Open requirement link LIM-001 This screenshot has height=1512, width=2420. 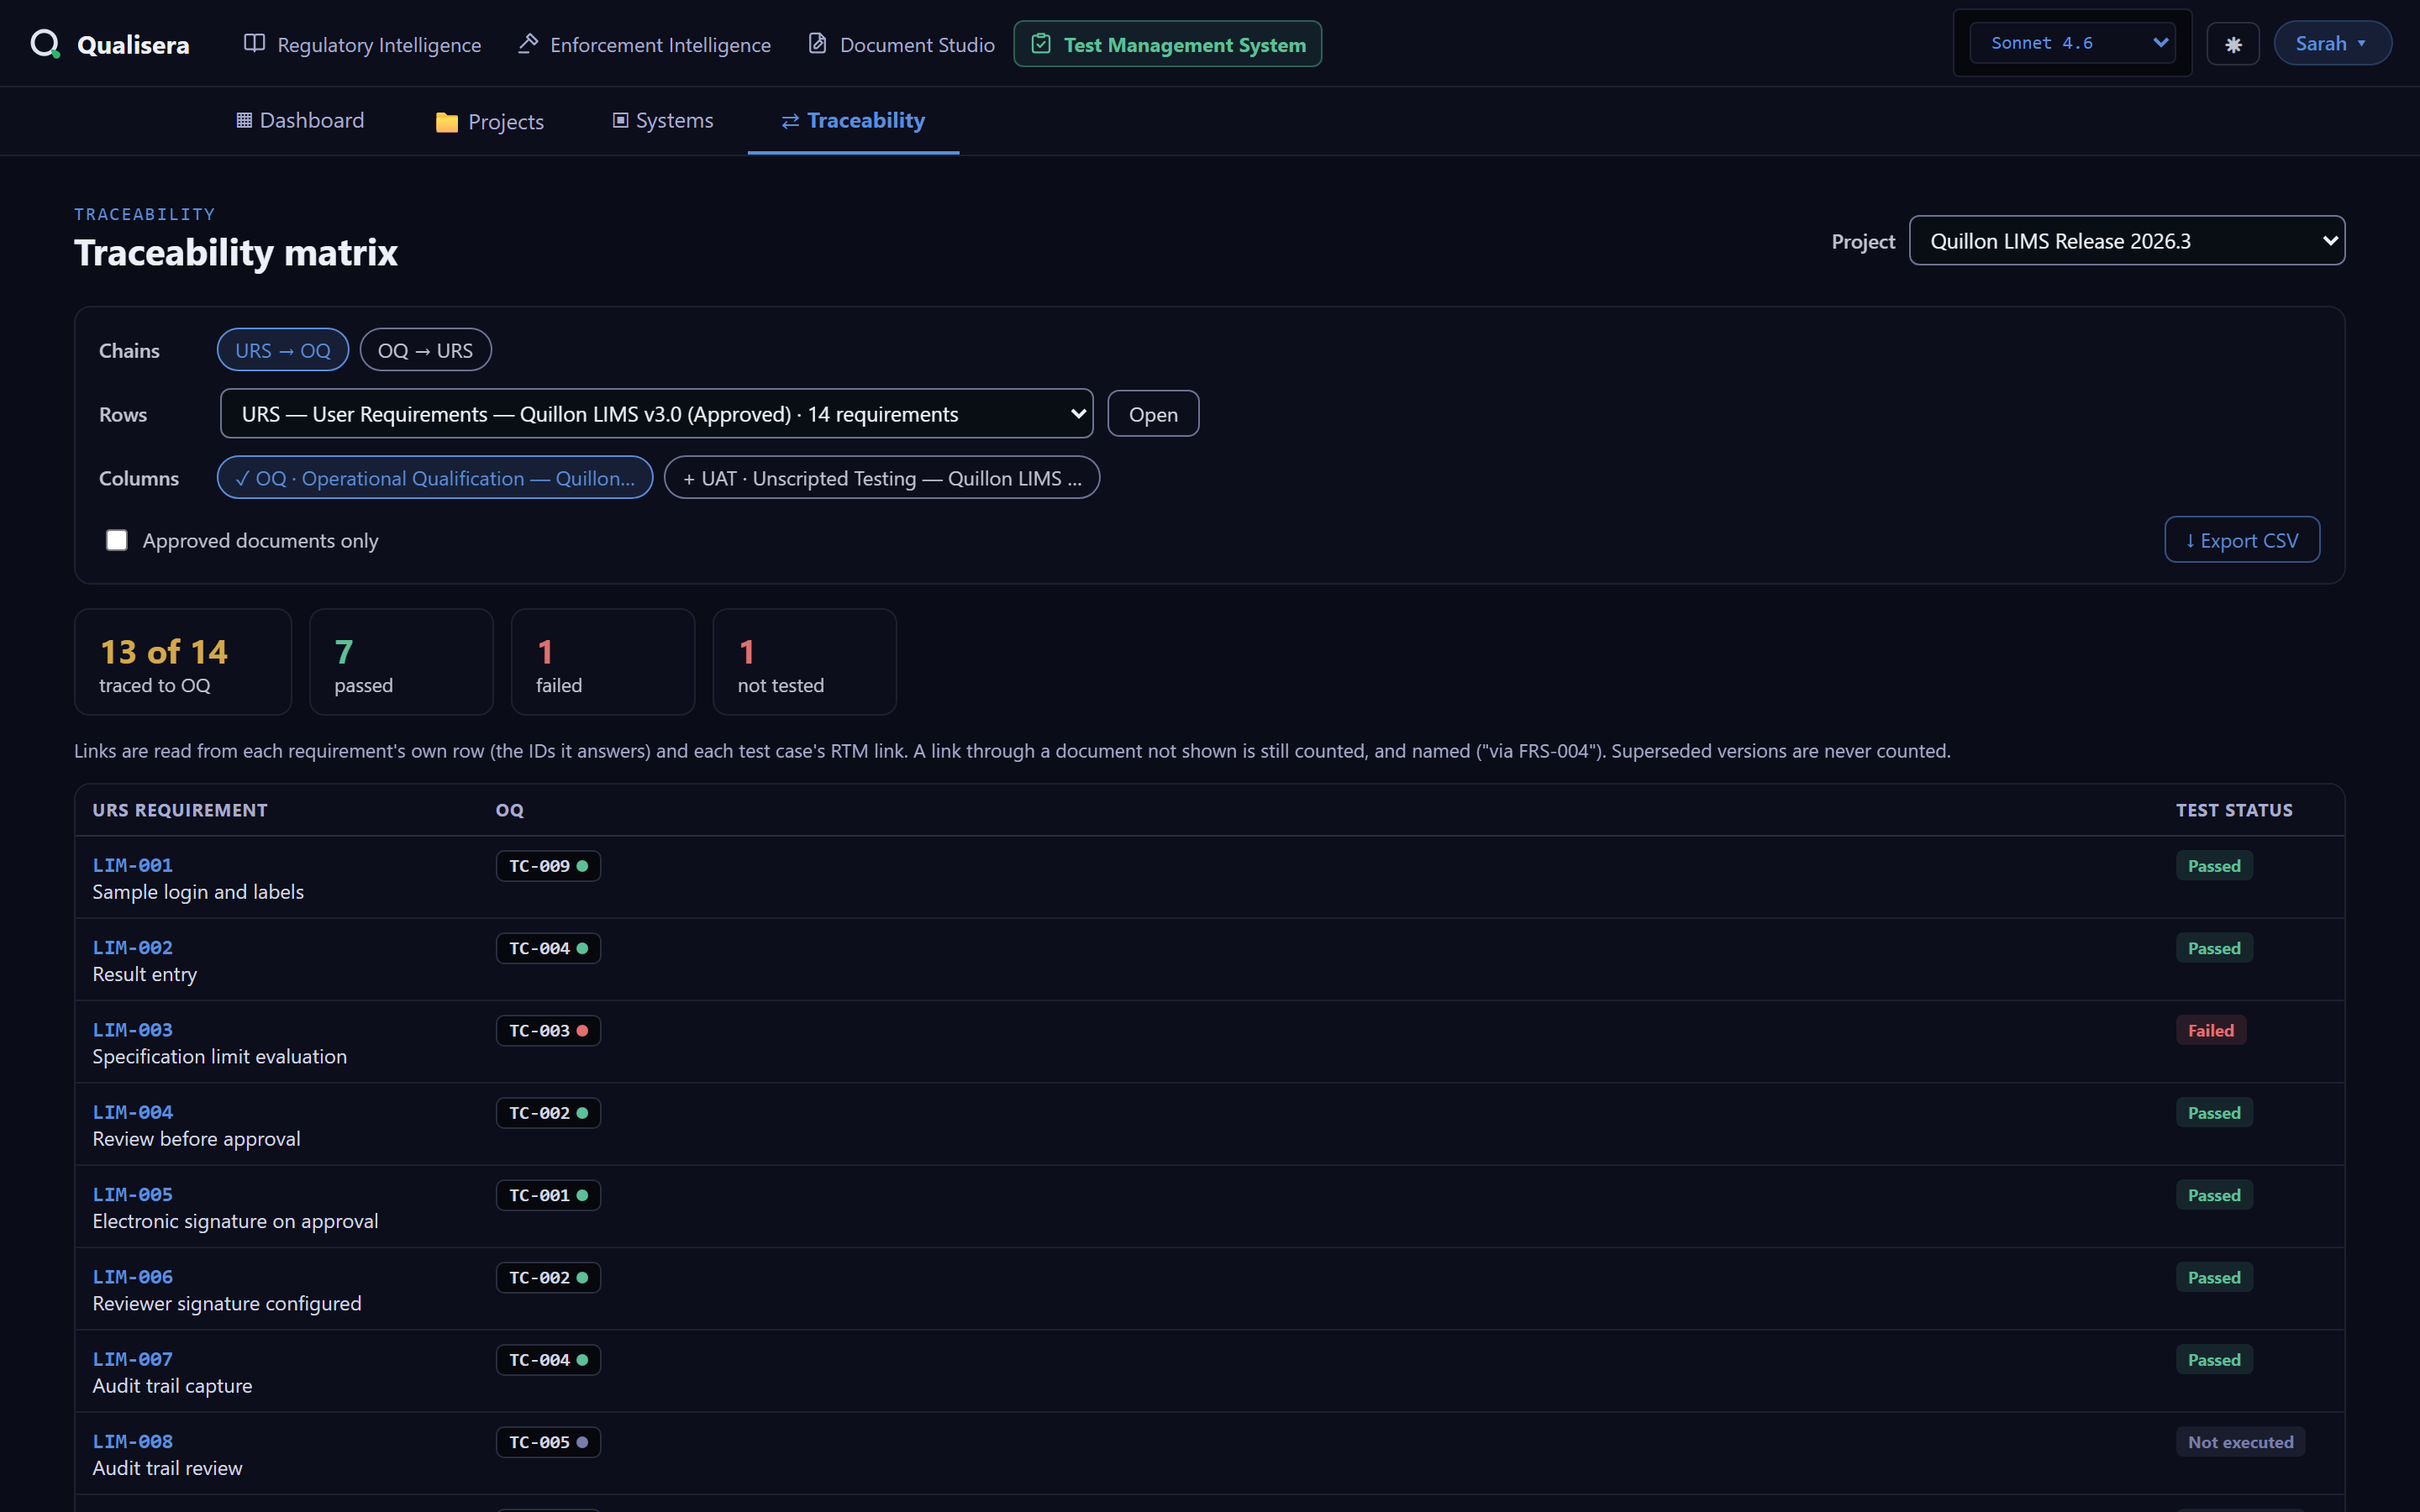click(x=133, y=865)
